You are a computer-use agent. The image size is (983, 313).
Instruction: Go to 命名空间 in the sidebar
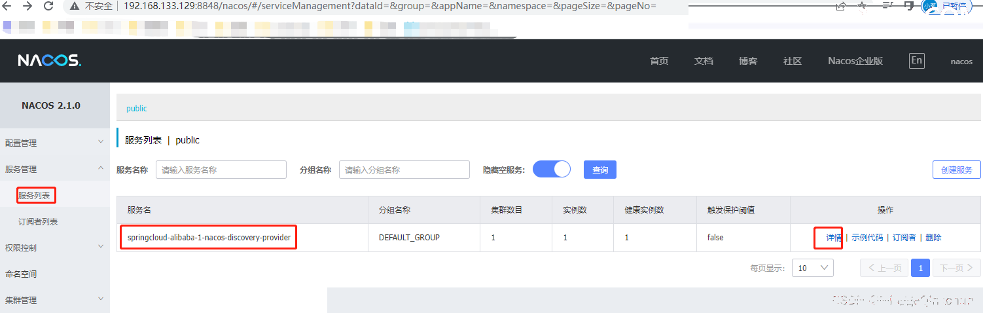[21, 274]
